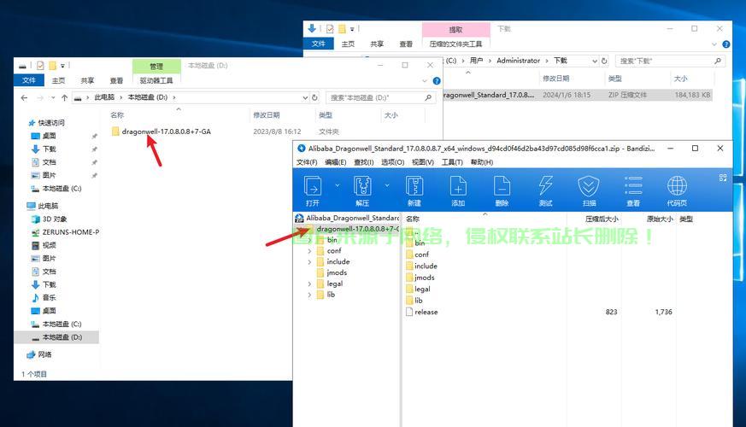This screenshot has width=746, height=427.
Task: Open the 工具(T) menu in Bandizip
Action: pos(452,162)
